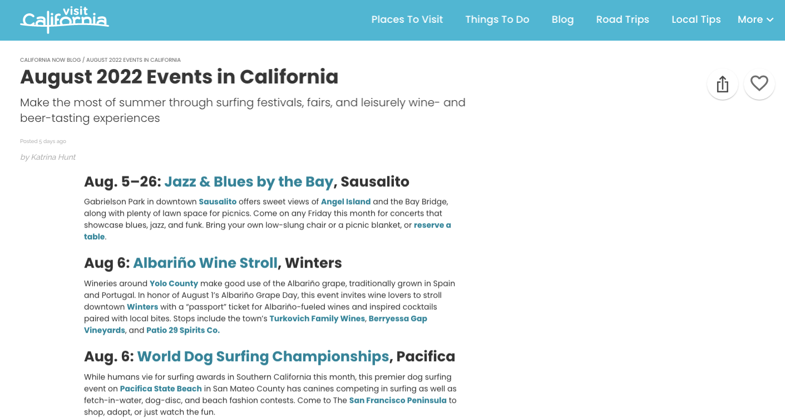Viewport: 785px width, 418px height.
Task: Follow the Pacifica State Beach link
Action: (x=161, y=389)
